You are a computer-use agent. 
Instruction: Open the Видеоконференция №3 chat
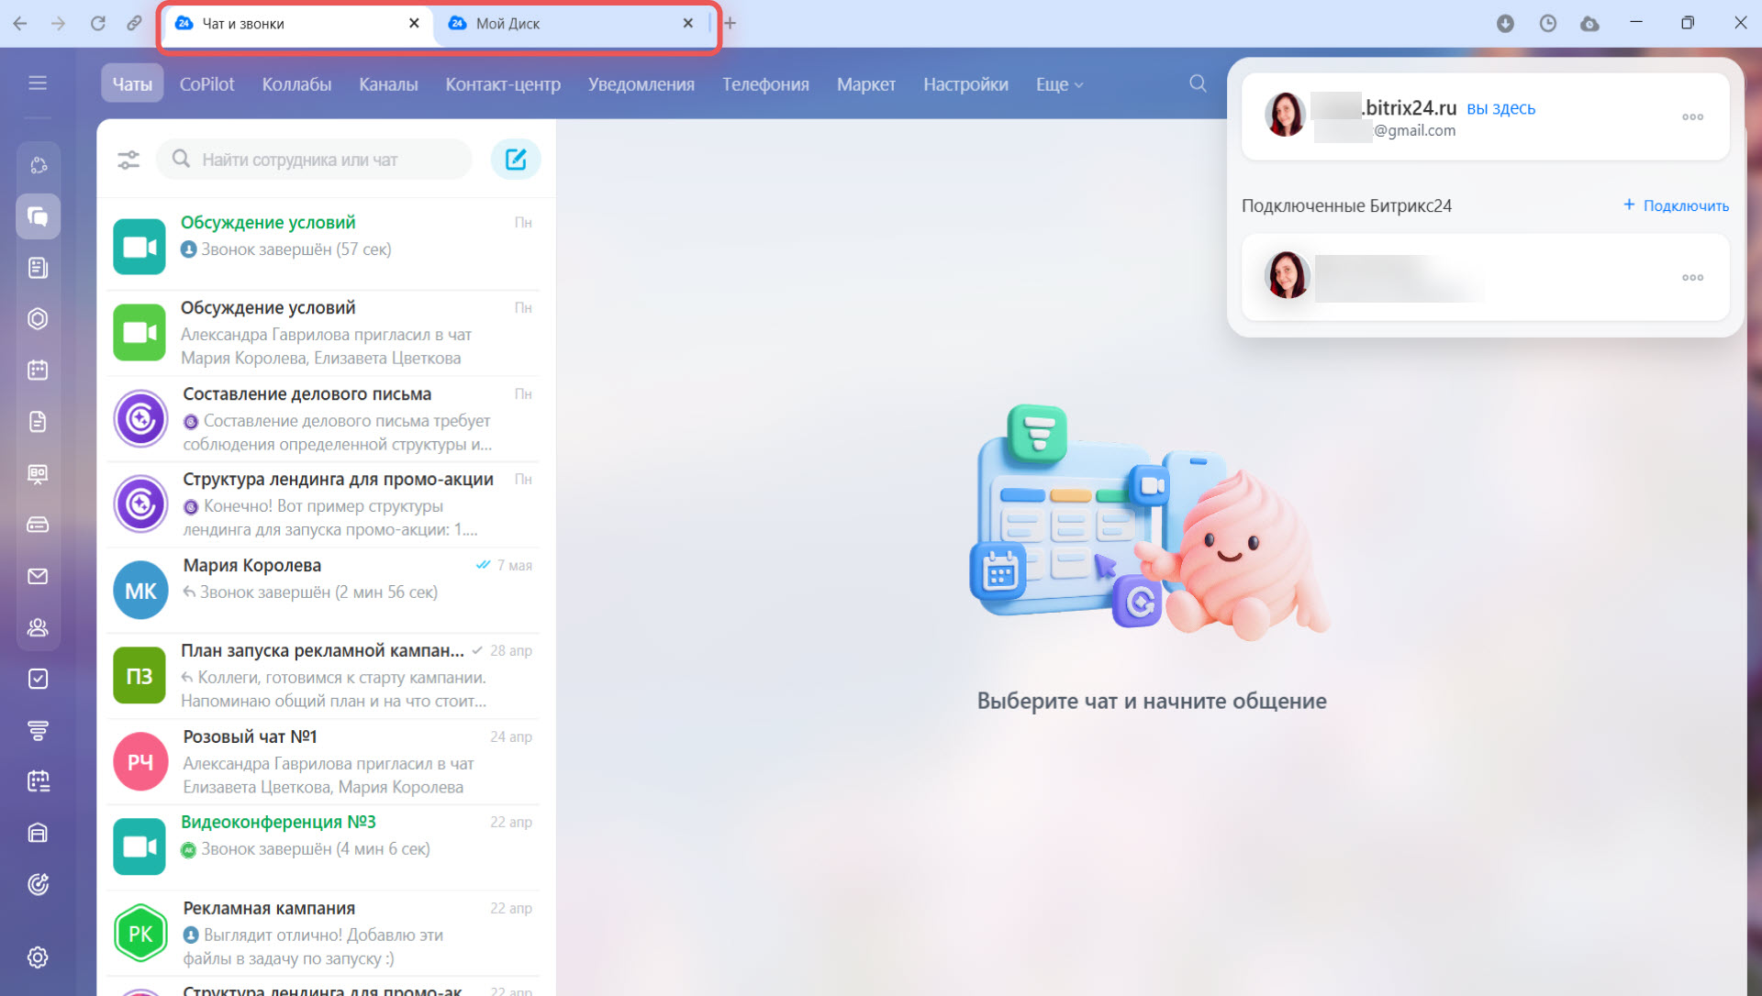(323, 847)
